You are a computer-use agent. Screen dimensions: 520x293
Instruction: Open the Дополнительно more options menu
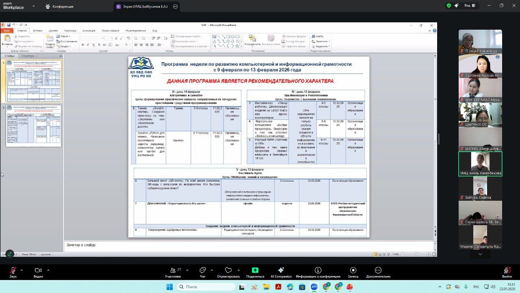378,271
